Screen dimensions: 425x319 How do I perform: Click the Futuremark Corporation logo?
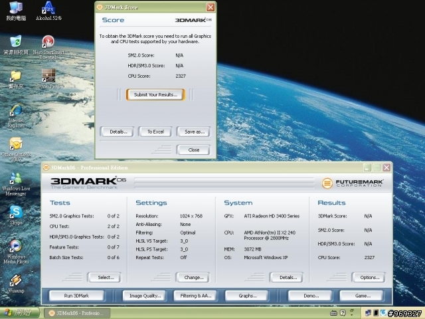[353, 183]
